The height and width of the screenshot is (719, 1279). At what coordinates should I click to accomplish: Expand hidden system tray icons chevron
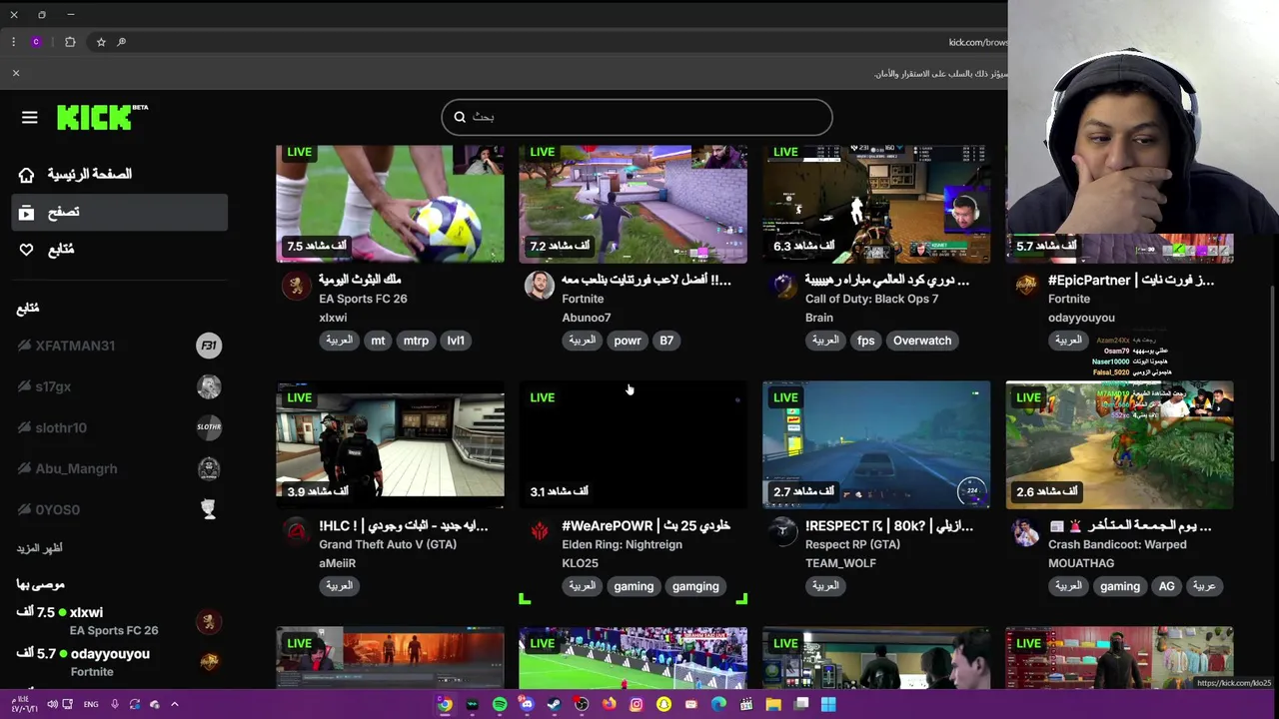[174, 705]
